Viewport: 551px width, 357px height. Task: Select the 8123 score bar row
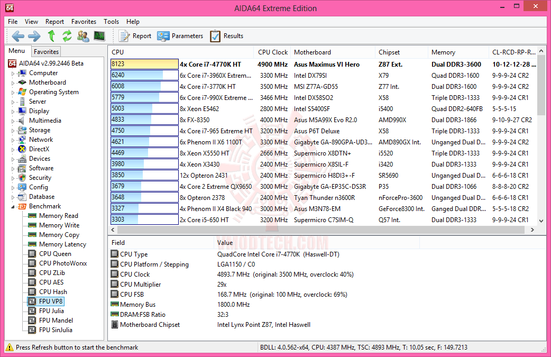144,64
